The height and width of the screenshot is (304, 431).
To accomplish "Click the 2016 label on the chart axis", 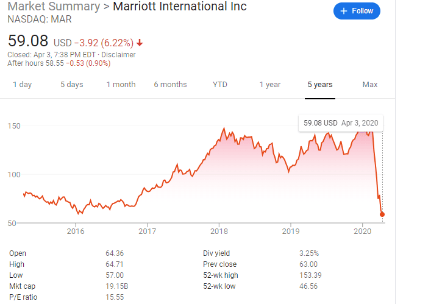I will pyautogui.click(x=76, y=231).
